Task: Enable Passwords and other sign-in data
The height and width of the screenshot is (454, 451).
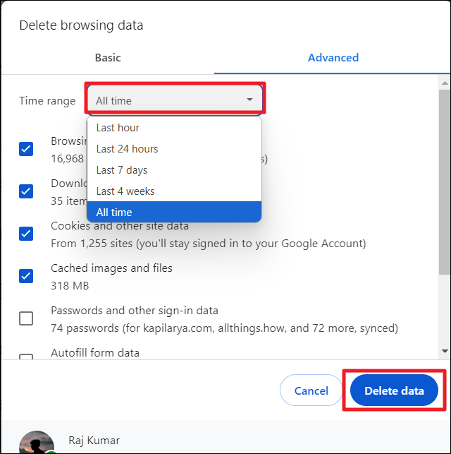Action: (26, 318)
